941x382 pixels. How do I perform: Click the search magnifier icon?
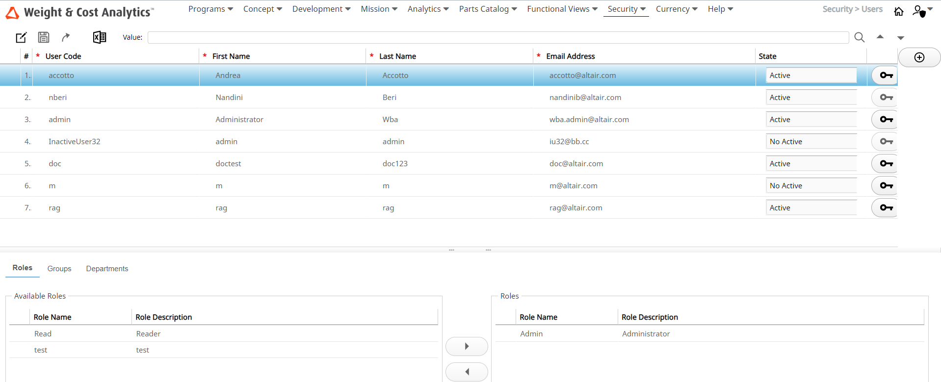coord(859,37)
